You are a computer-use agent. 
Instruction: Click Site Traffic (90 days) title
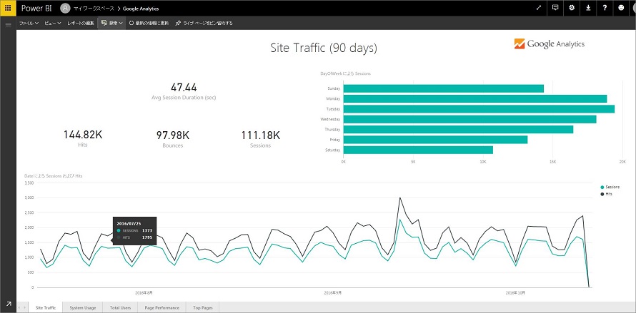324,48
